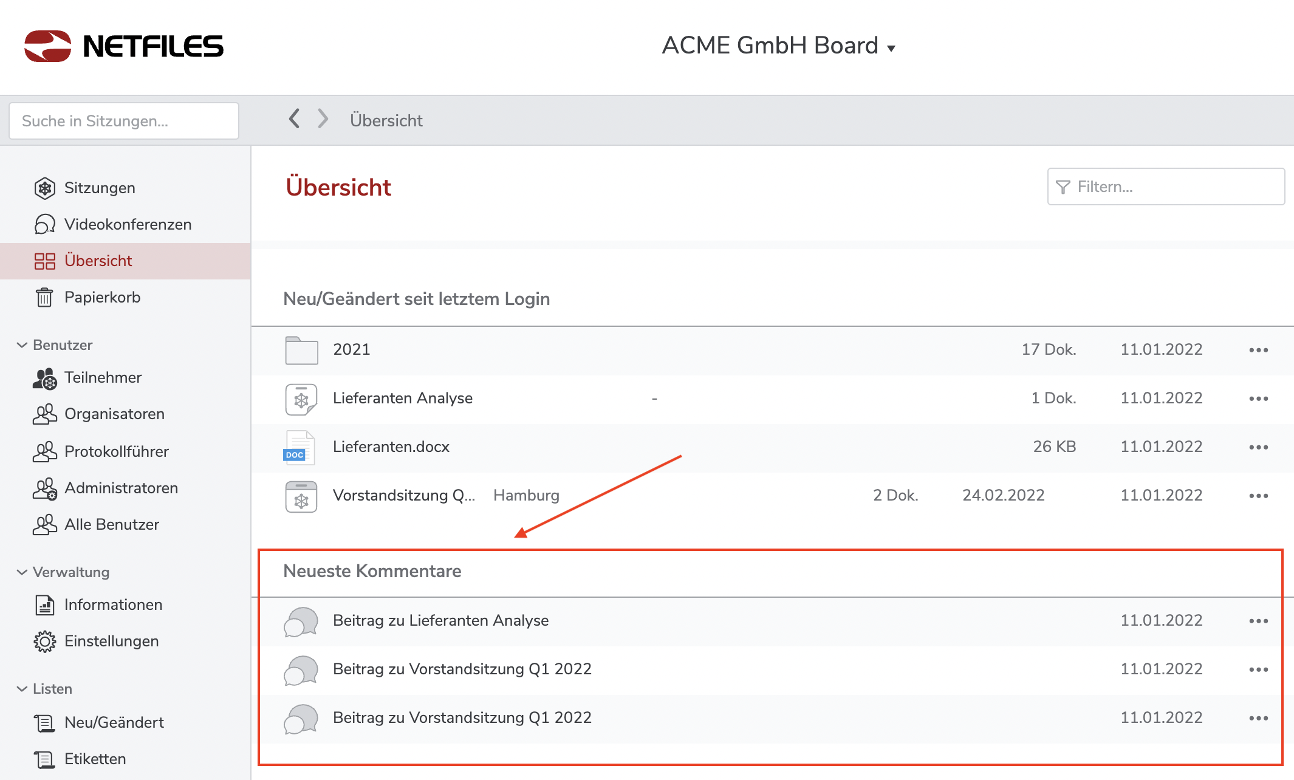1294x780 pixels.
Task: Go to Papierkorb in the sidebar
Action: pyautogui.click(x=102, y=298)
